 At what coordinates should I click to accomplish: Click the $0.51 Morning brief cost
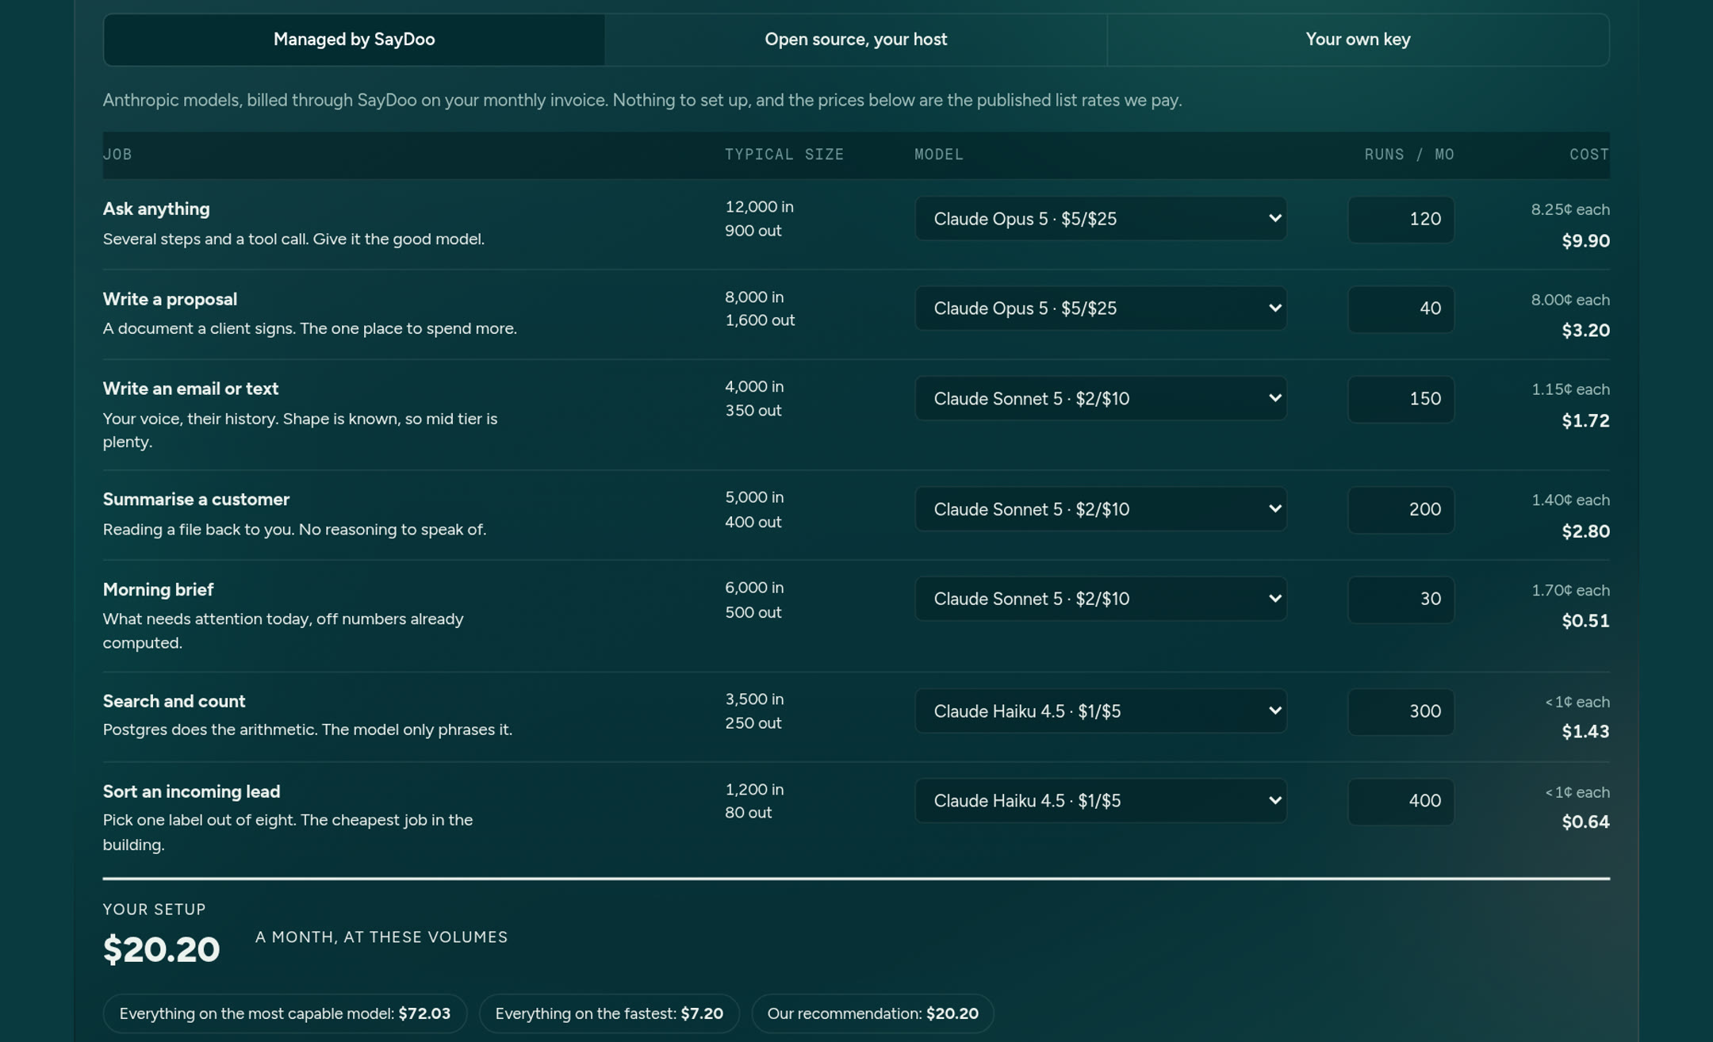coord(1585,621)
